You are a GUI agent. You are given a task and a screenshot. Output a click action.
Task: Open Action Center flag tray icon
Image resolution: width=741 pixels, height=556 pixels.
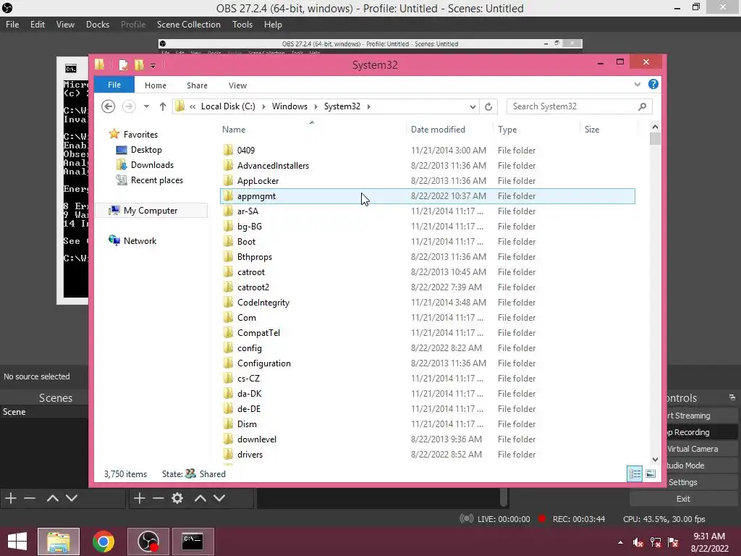pyautogui.click(x=673, y=542)
